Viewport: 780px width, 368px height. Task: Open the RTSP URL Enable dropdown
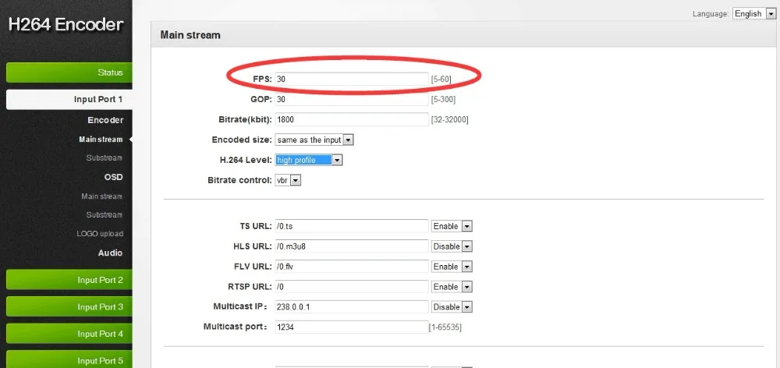point(451,287)
